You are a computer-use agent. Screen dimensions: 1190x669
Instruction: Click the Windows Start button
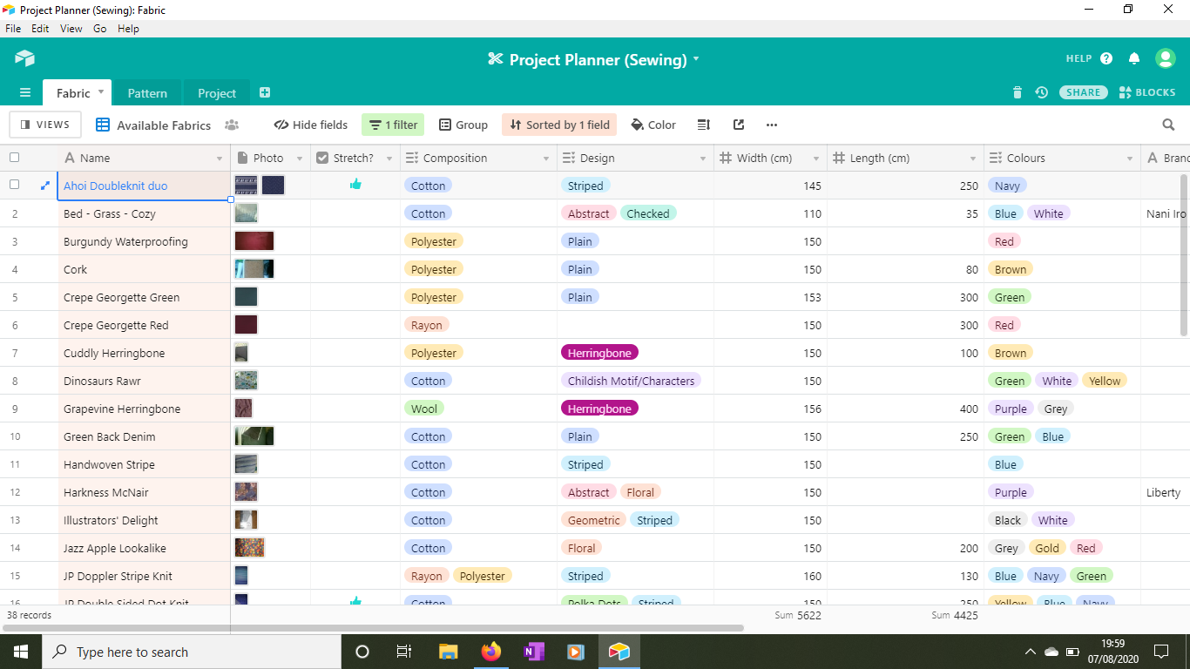pyautogui.click(x=21, y=652)
